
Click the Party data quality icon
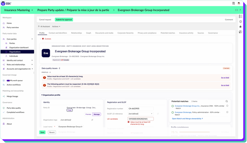4,108
